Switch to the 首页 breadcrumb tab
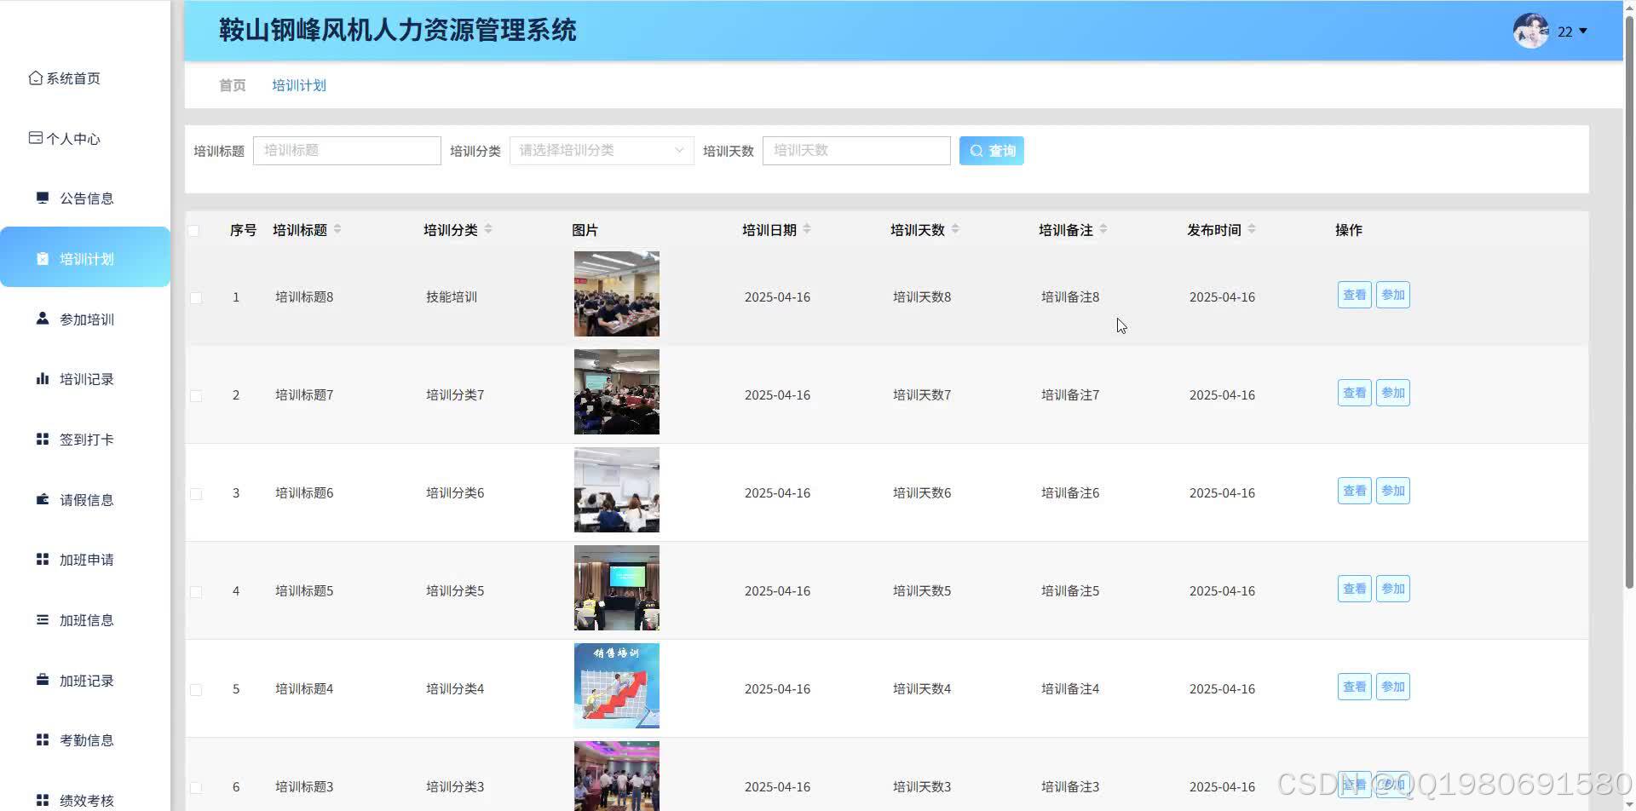This screenshot has height=811, width=1636. (231, 85)
